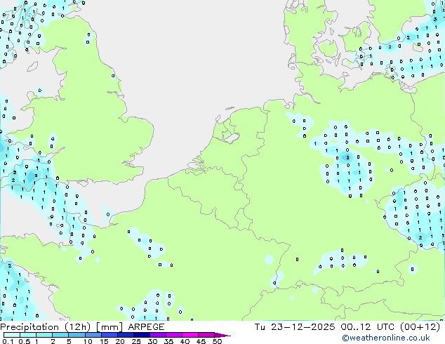Choose the 20–25 mm legend color swatch
Viewport: 445px width, 344px height.
(x=125, y=335)
